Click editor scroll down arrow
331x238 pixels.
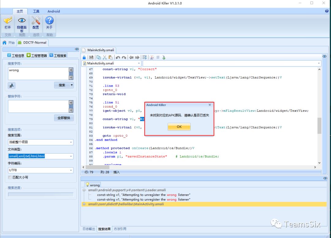[x=319, y=163]
